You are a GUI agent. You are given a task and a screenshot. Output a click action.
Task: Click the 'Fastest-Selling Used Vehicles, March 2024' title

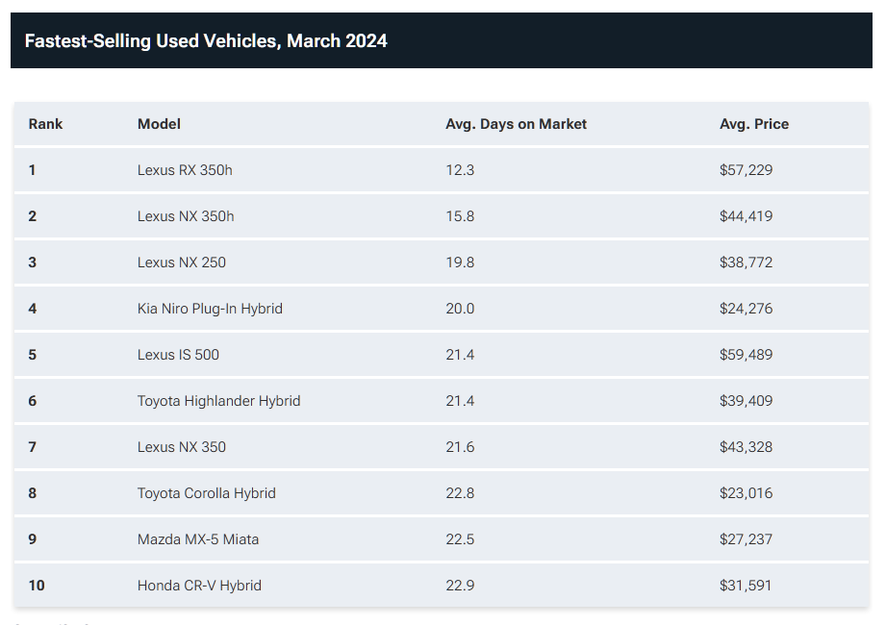206,40
